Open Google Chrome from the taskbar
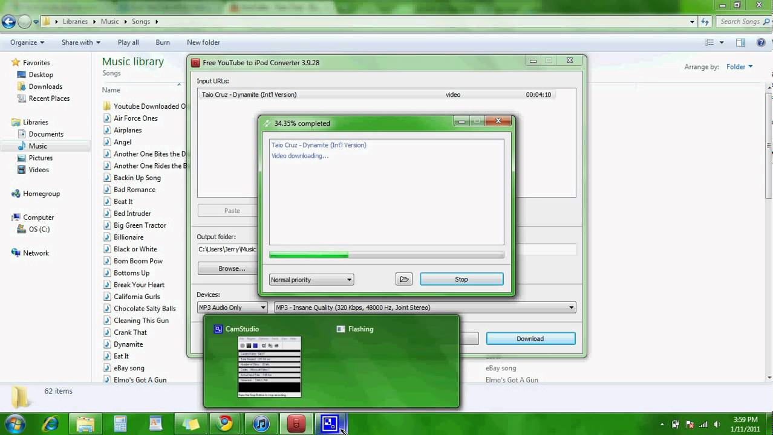773x435 pixels. point(226,424)
